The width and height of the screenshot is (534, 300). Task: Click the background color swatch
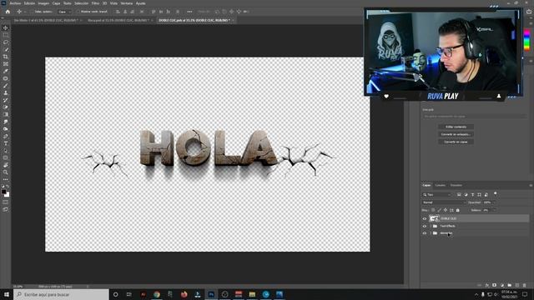pos(8,195)
